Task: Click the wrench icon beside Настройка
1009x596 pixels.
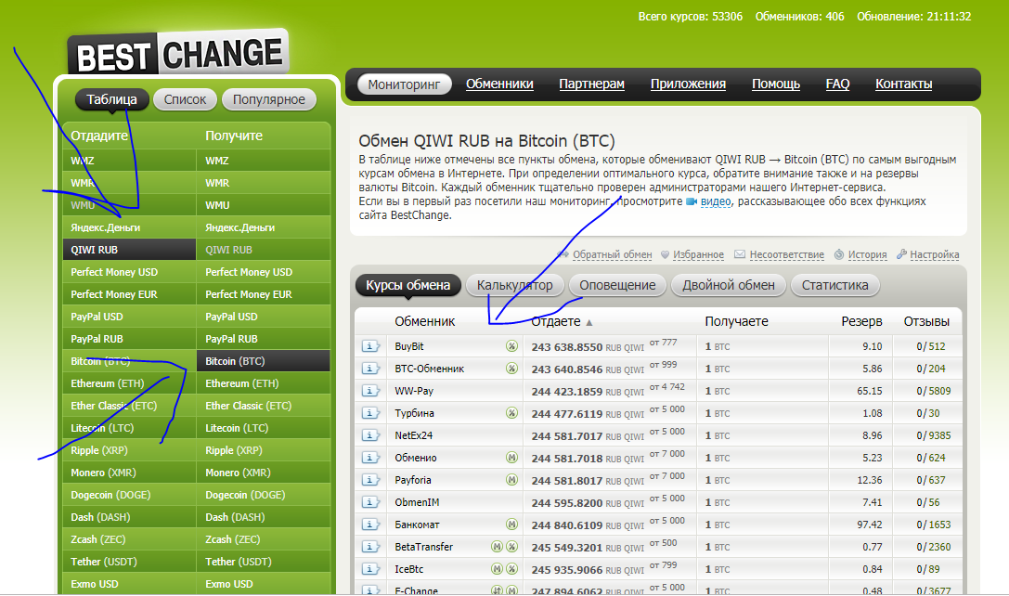Action: [901, 254]
